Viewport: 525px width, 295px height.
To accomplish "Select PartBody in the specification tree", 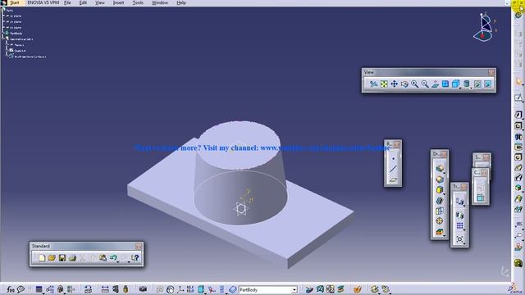I will [x=16, y=34].
